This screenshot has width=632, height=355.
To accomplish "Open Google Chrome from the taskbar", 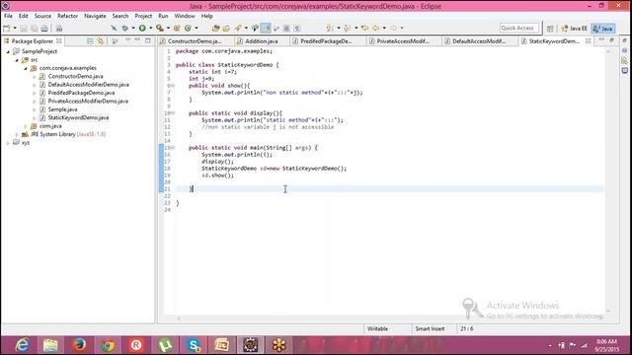I will (108, 345).
